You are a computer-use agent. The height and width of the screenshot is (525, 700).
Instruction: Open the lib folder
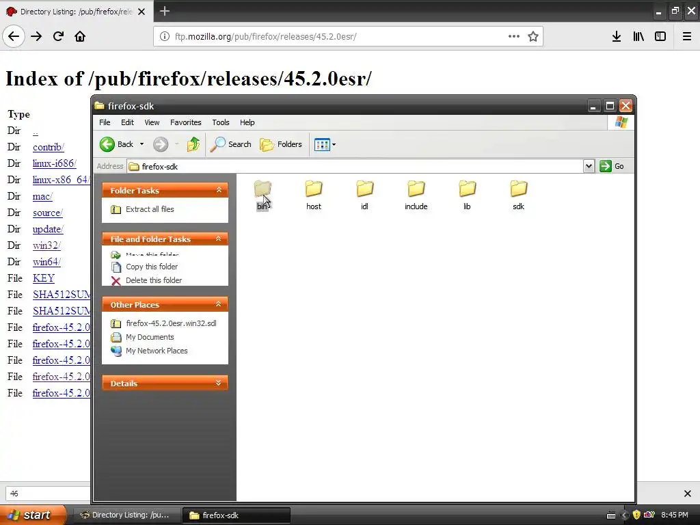(x=467, y=195)
